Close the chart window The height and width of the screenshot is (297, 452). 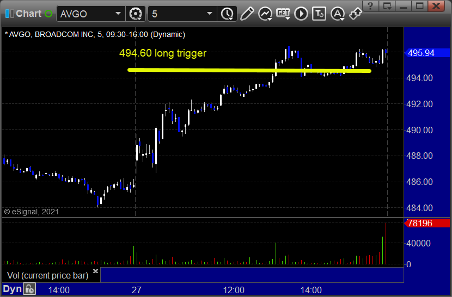436,6
